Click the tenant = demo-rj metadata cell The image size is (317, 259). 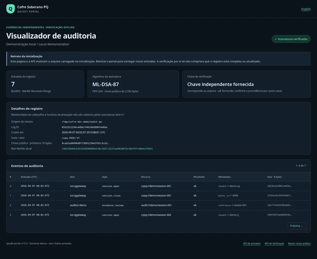(229, 215)
